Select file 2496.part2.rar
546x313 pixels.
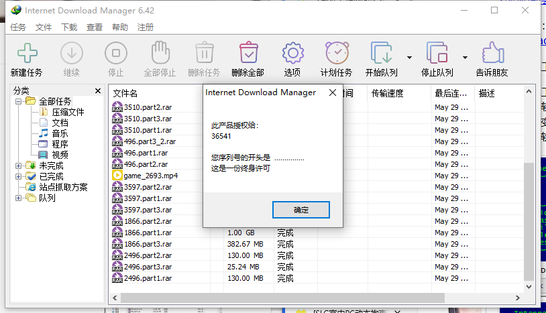(x=148, y=255)
